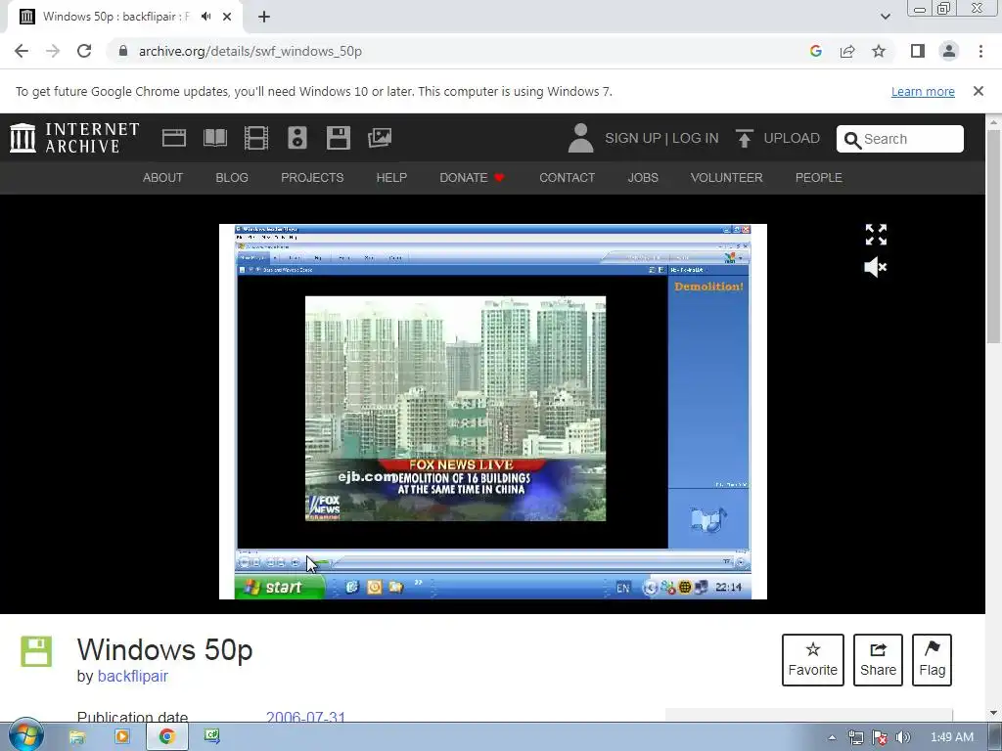The height and width of the screenshot is (751, 1002).
Task: Open the JOBS menu item
Action: coord(643,178)
